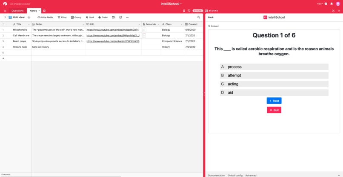This screenshot has width=343, height=177.
Task: Expand the views switcher arrow beside Grid view
Action: click(5, 17)
